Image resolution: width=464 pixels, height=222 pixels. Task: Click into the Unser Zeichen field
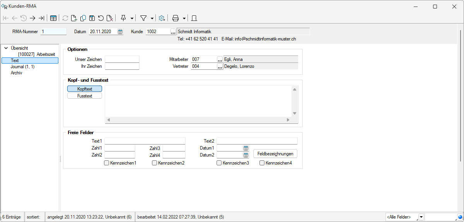tap(122, 59)
